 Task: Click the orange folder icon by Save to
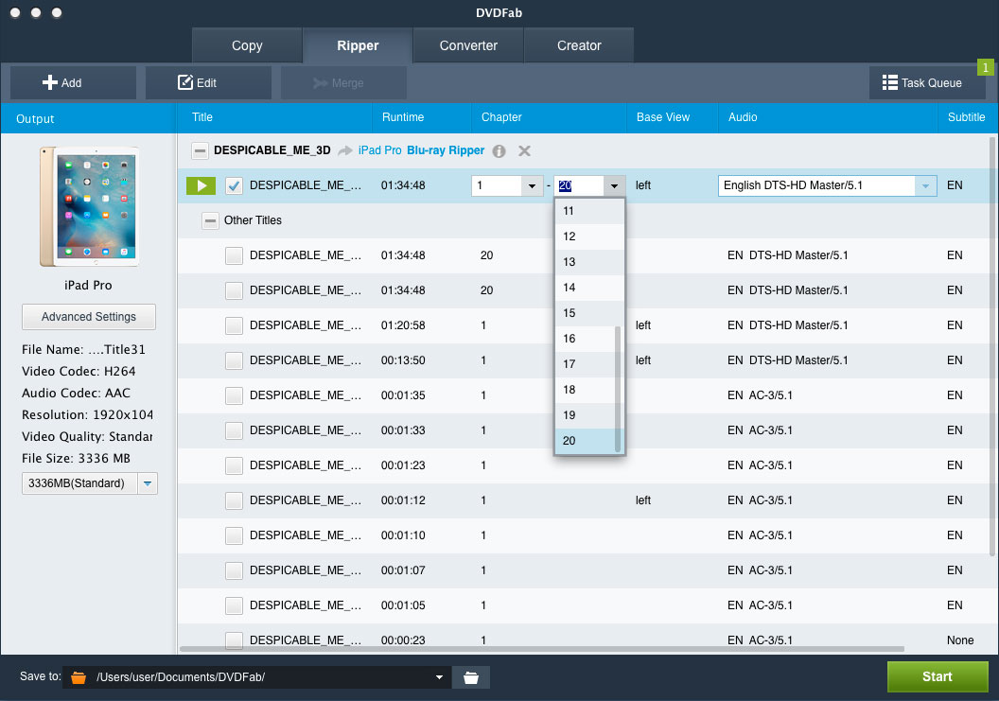[79, 677]
